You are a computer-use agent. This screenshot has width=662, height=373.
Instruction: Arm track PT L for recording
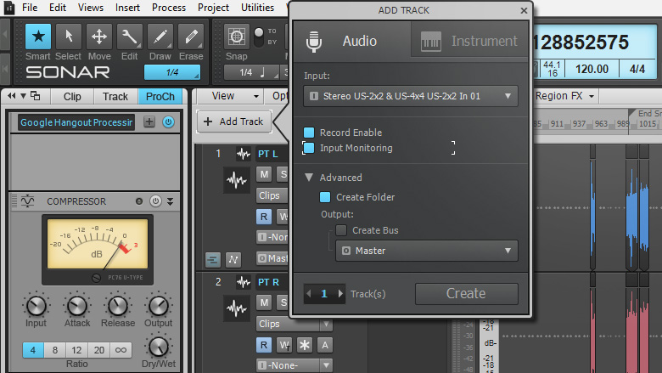click(x=264, y=218)
